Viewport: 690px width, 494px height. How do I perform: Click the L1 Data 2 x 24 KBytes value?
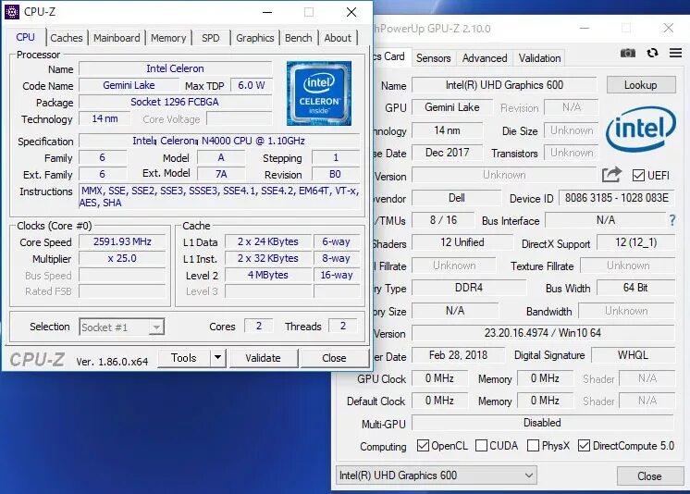pos(268,241)
